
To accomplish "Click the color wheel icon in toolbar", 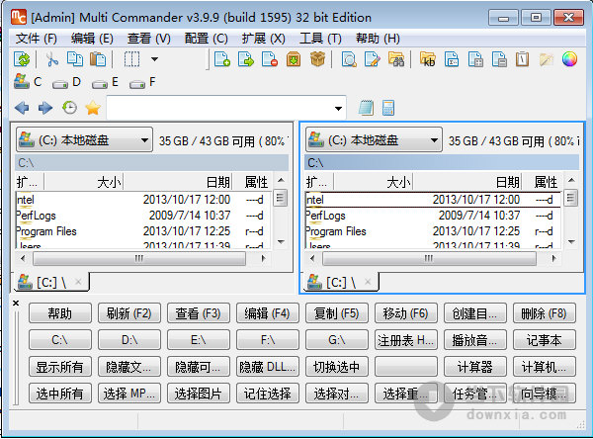I will pos(569,60).
